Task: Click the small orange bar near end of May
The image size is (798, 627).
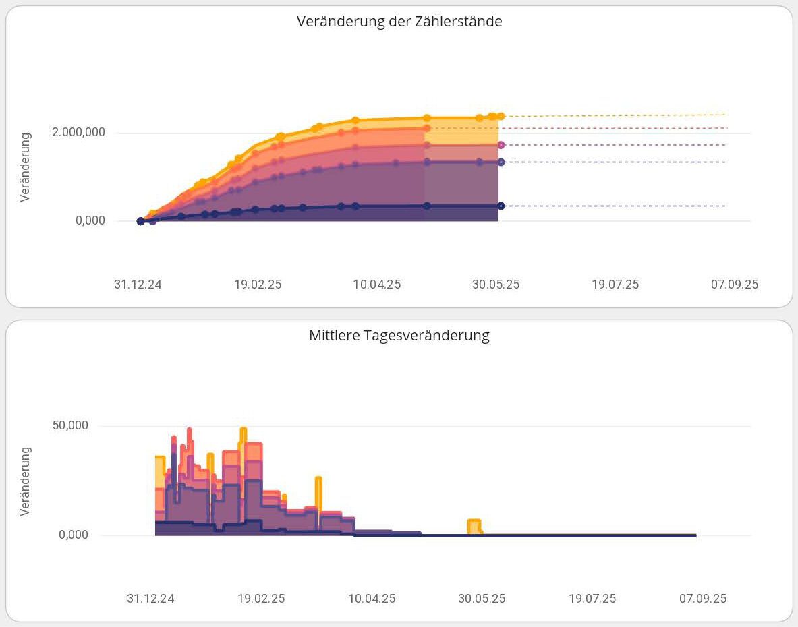Action: coord(474,527)
